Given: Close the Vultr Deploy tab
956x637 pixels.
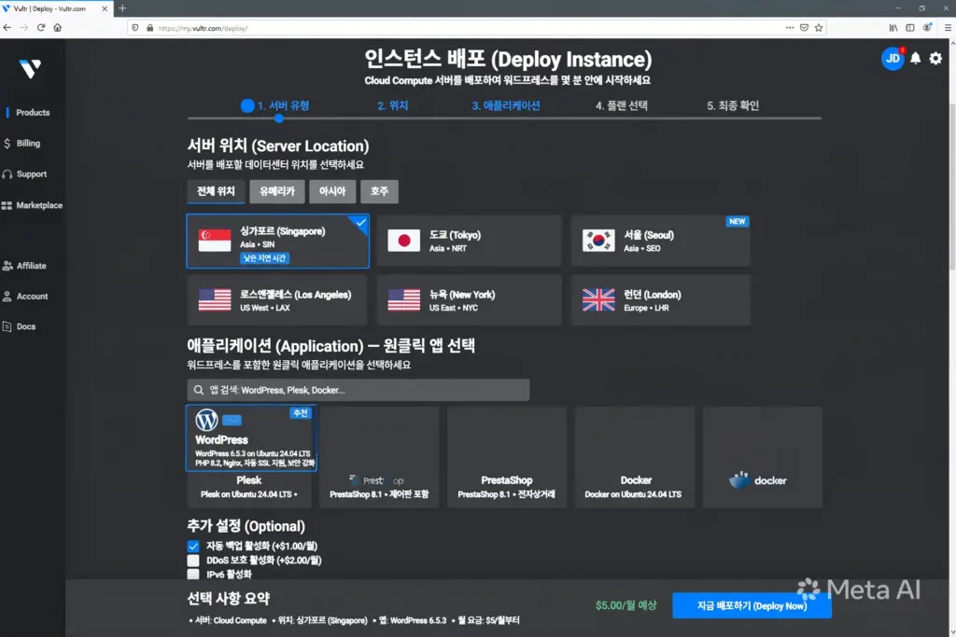Looking at the screenshot, I should pos(105,8).
